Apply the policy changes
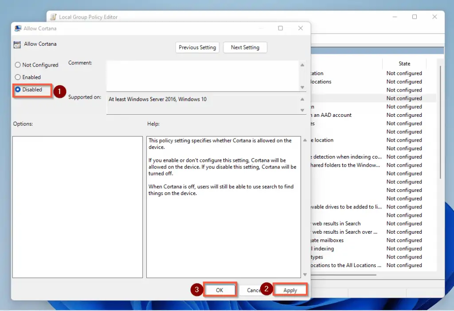Screen dimensions: 454x311 coord(290,290)
